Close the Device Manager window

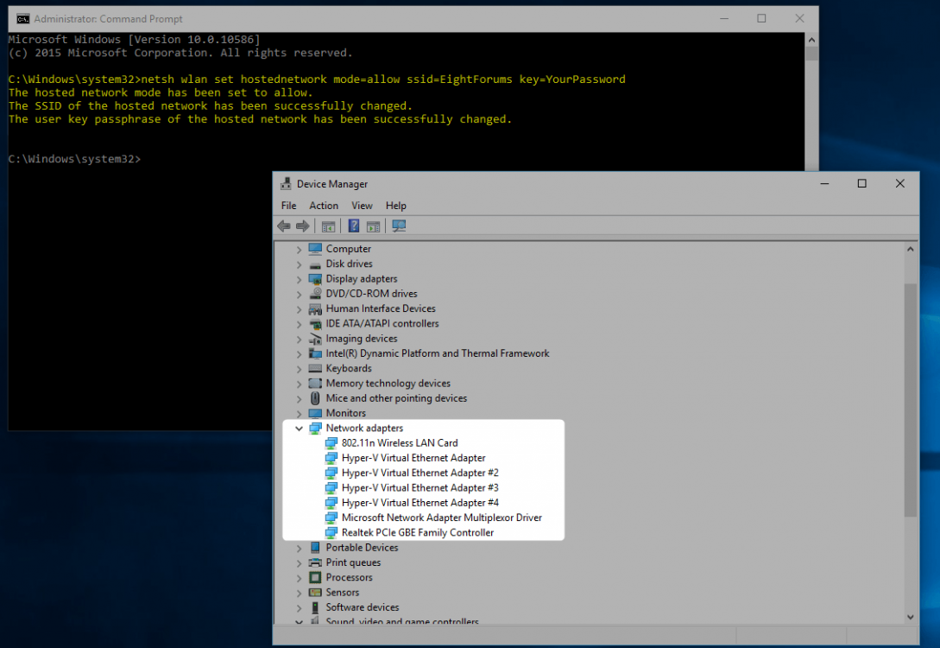pos(899,183)
